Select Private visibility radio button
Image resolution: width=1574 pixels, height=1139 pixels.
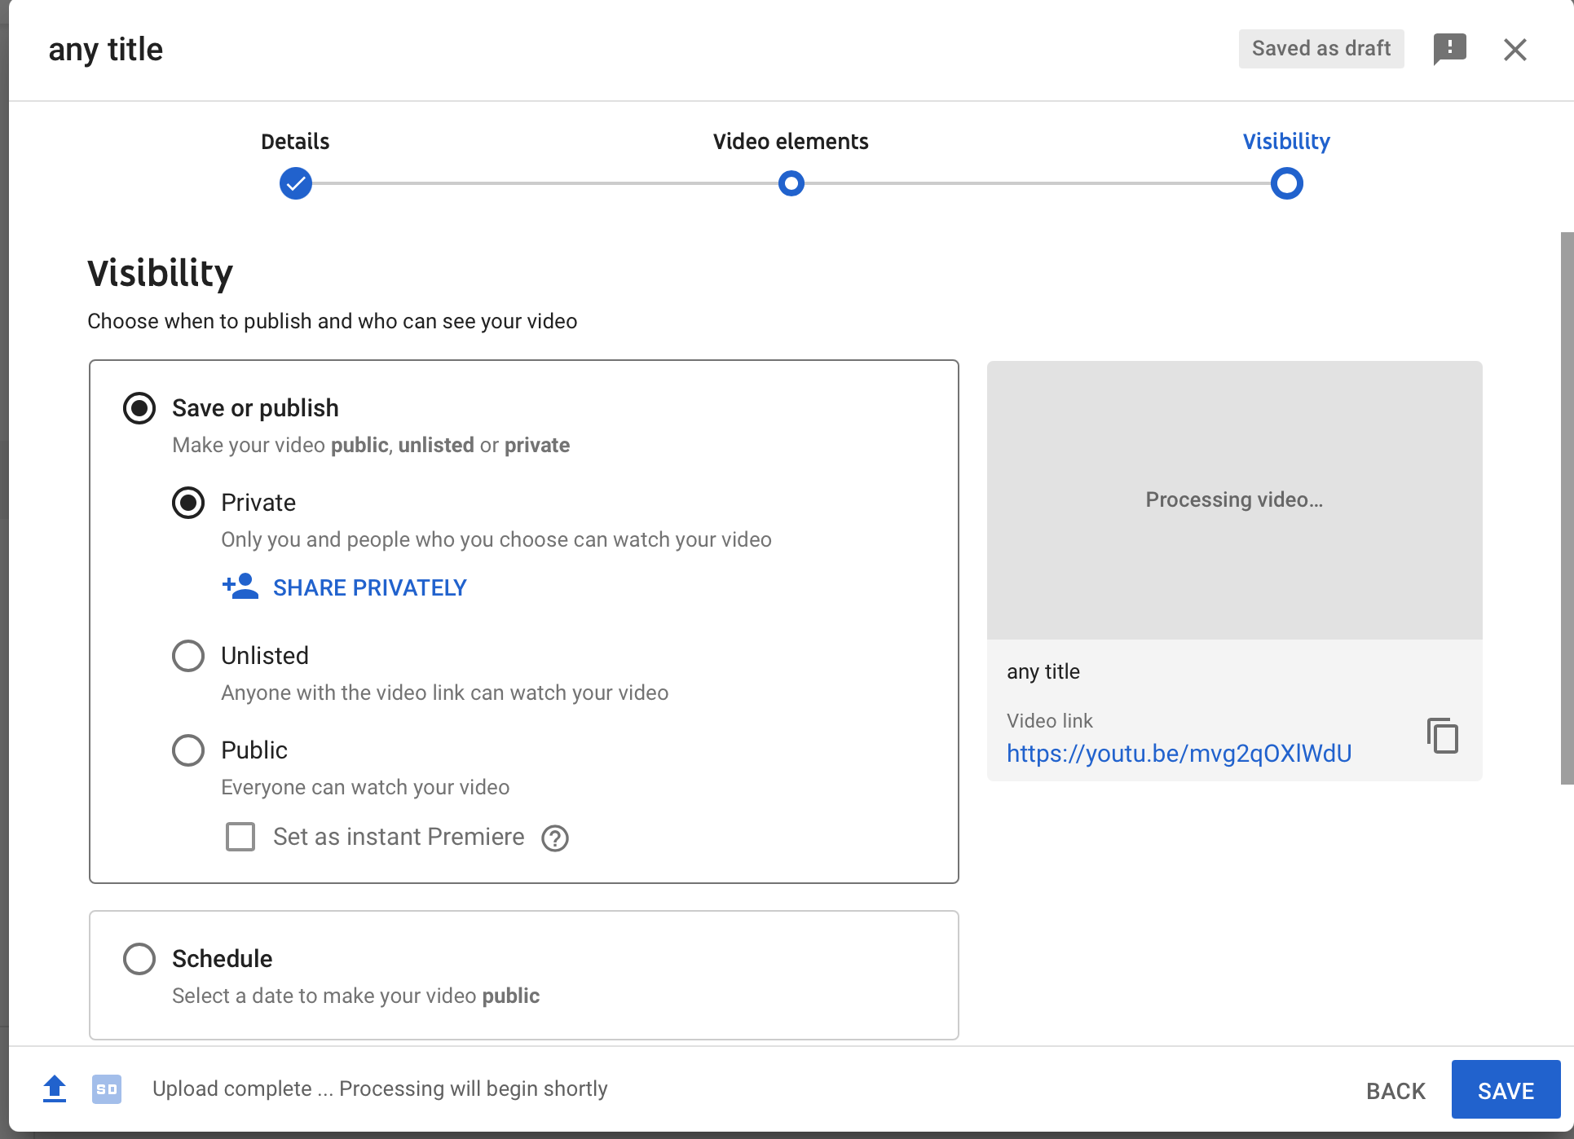coord(188,503)
